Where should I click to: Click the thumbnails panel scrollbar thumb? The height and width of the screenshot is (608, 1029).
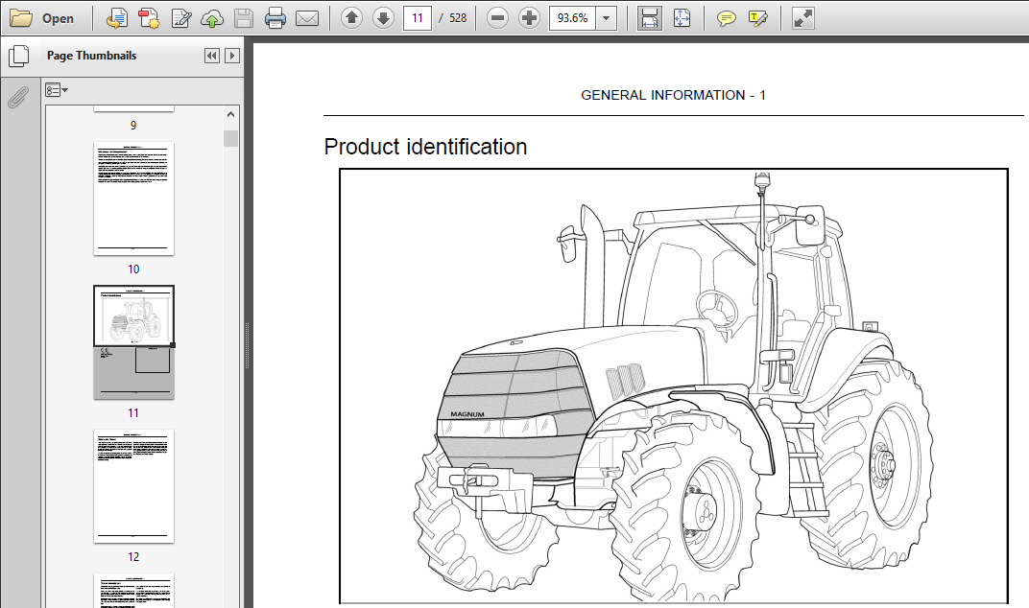(x=230, y=138)
